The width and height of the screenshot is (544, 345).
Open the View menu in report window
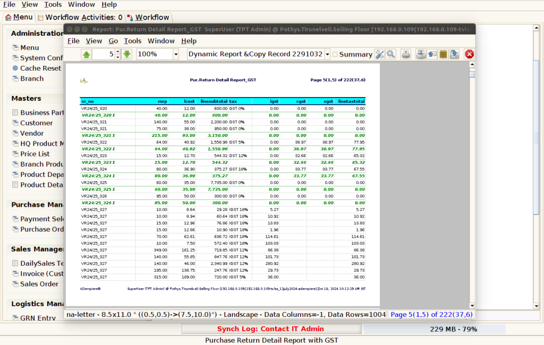[93, 41]
